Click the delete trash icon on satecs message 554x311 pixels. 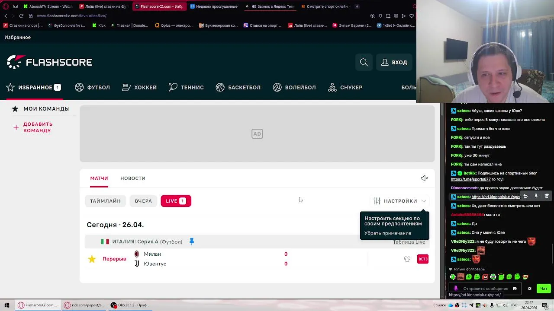(547, 196)
